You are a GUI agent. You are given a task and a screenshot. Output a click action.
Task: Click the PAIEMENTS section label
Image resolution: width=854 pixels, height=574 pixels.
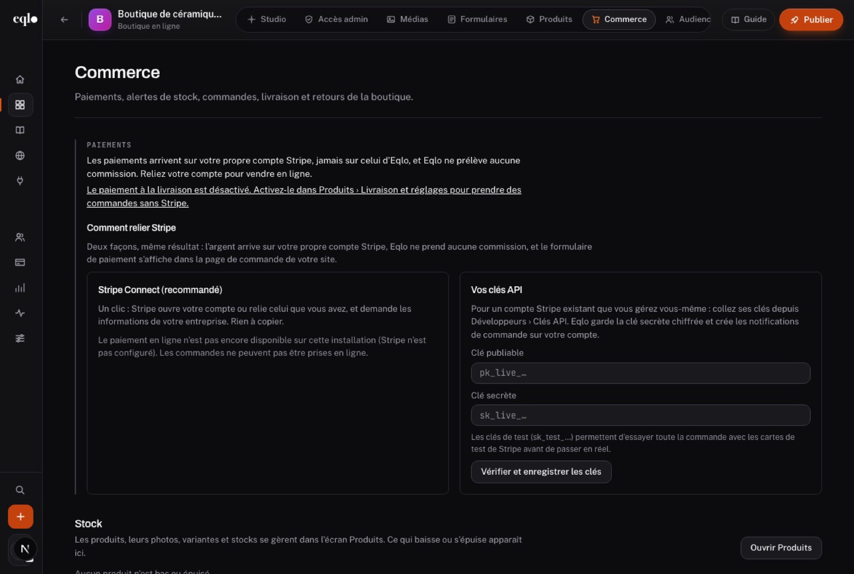point(109,145)
